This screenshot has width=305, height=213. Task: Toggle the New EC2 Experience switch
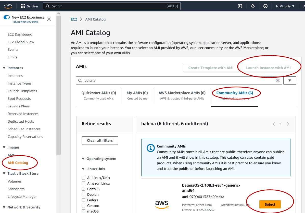click(x=7, y=17)
